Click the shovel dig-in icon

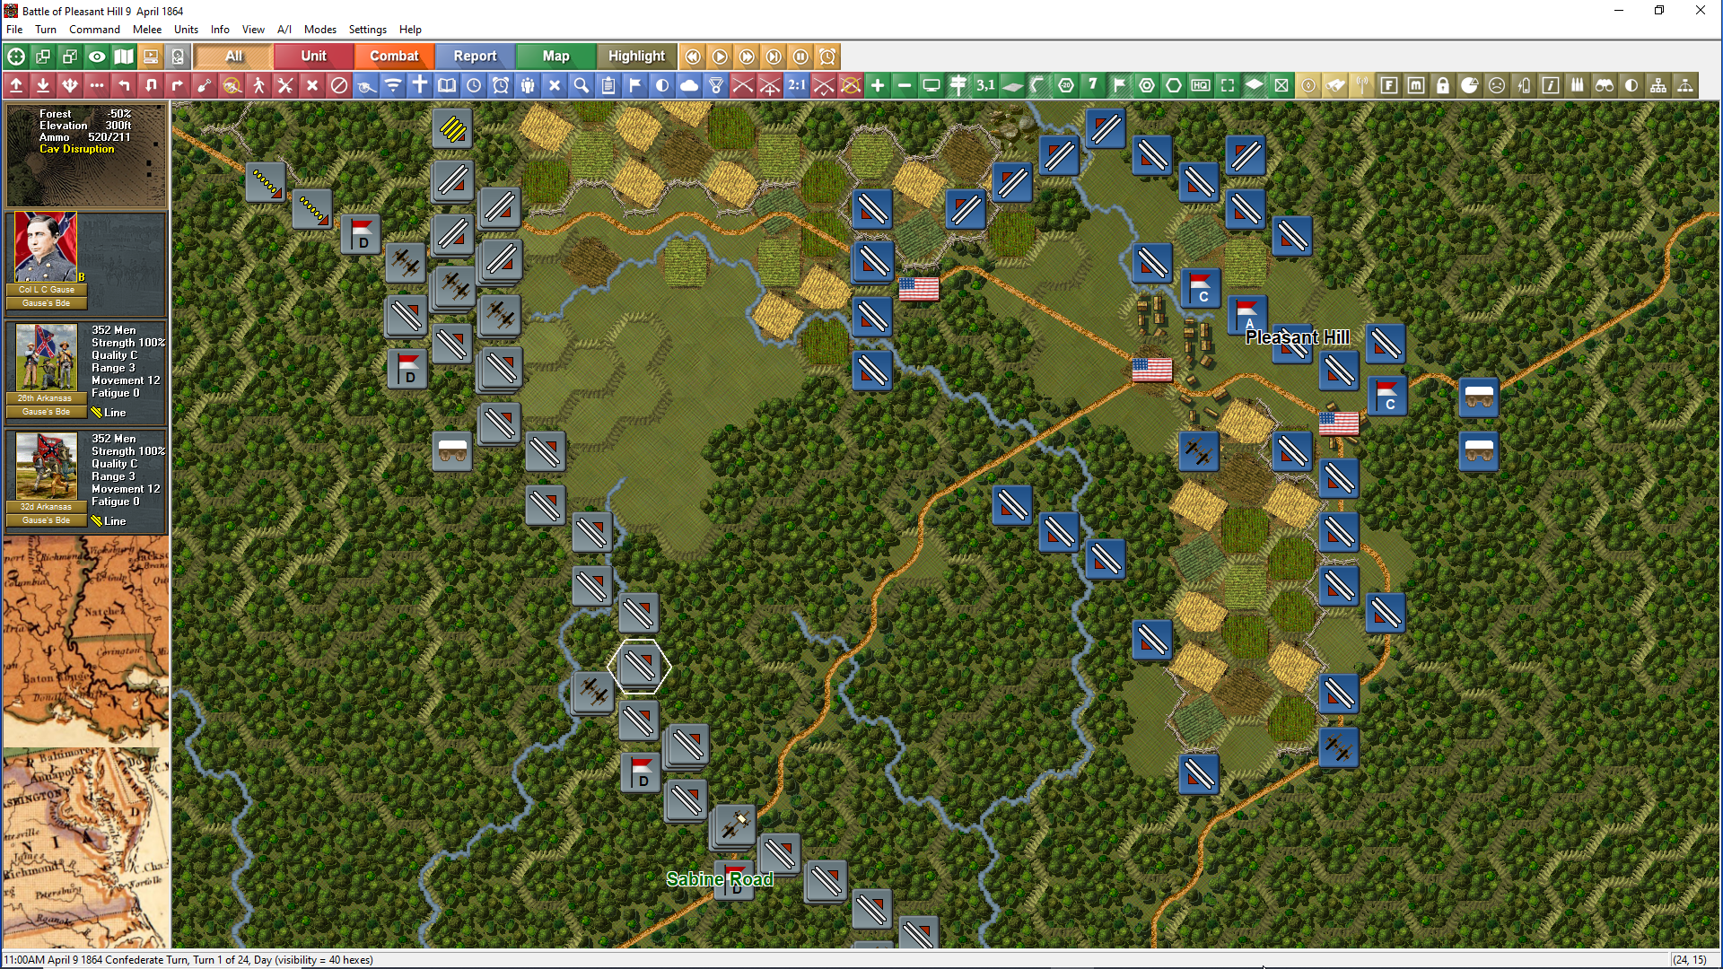point(205,85)
